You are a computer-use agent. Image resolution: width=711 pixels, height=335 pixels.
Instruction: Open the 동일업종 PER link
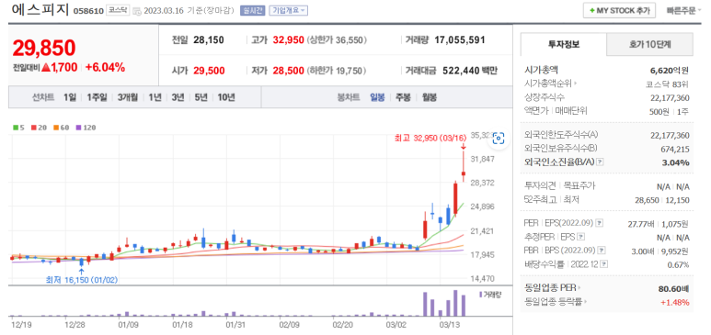pyautogui.click(x=553, y=288)
